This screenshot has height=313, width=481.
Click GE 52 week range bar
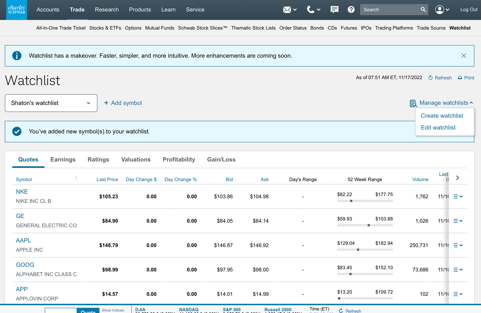(365, 225)
